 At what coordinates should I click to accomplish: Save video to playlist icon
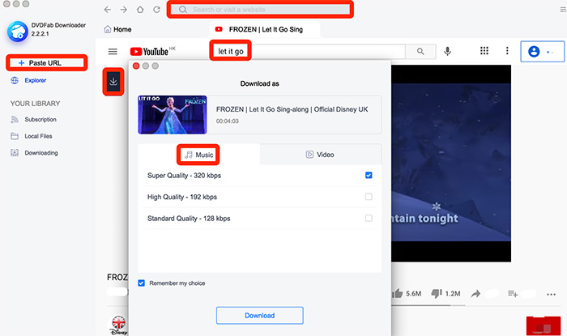(x=513, y=294)
